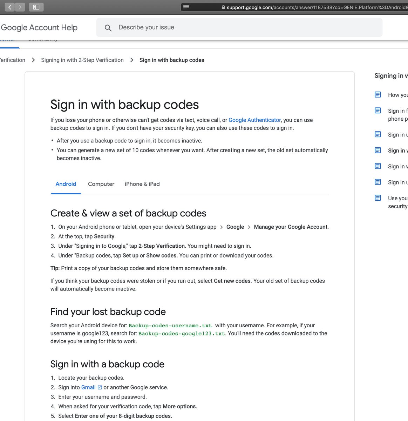
Task: Toggle the Safari sidebar button
Action: 36,7
